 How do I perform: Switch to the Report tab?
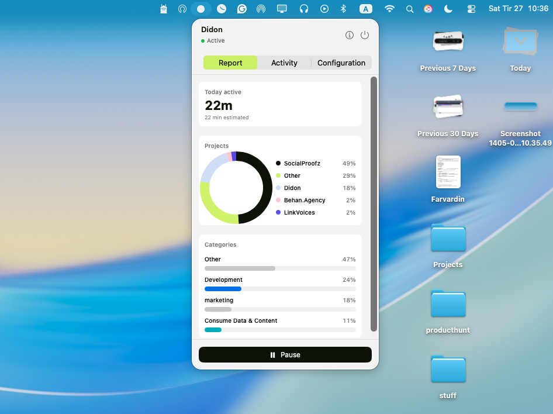pyautogui.click(x=230, y=63)
